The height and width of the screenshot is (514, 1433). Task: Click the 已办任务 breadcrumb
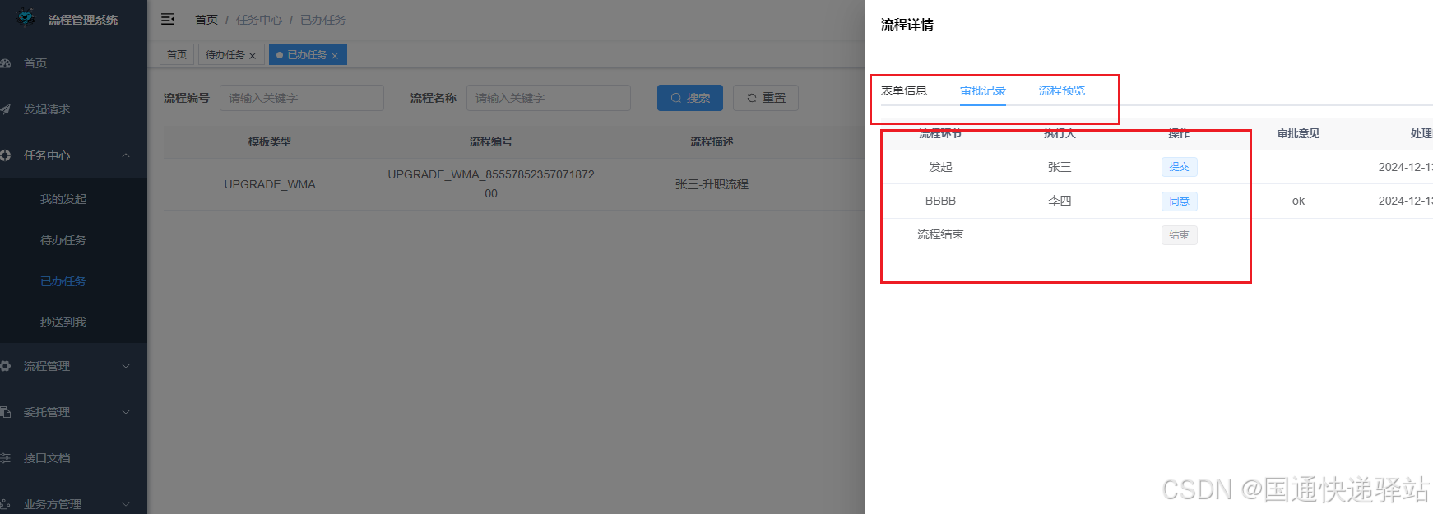(323, 20)
